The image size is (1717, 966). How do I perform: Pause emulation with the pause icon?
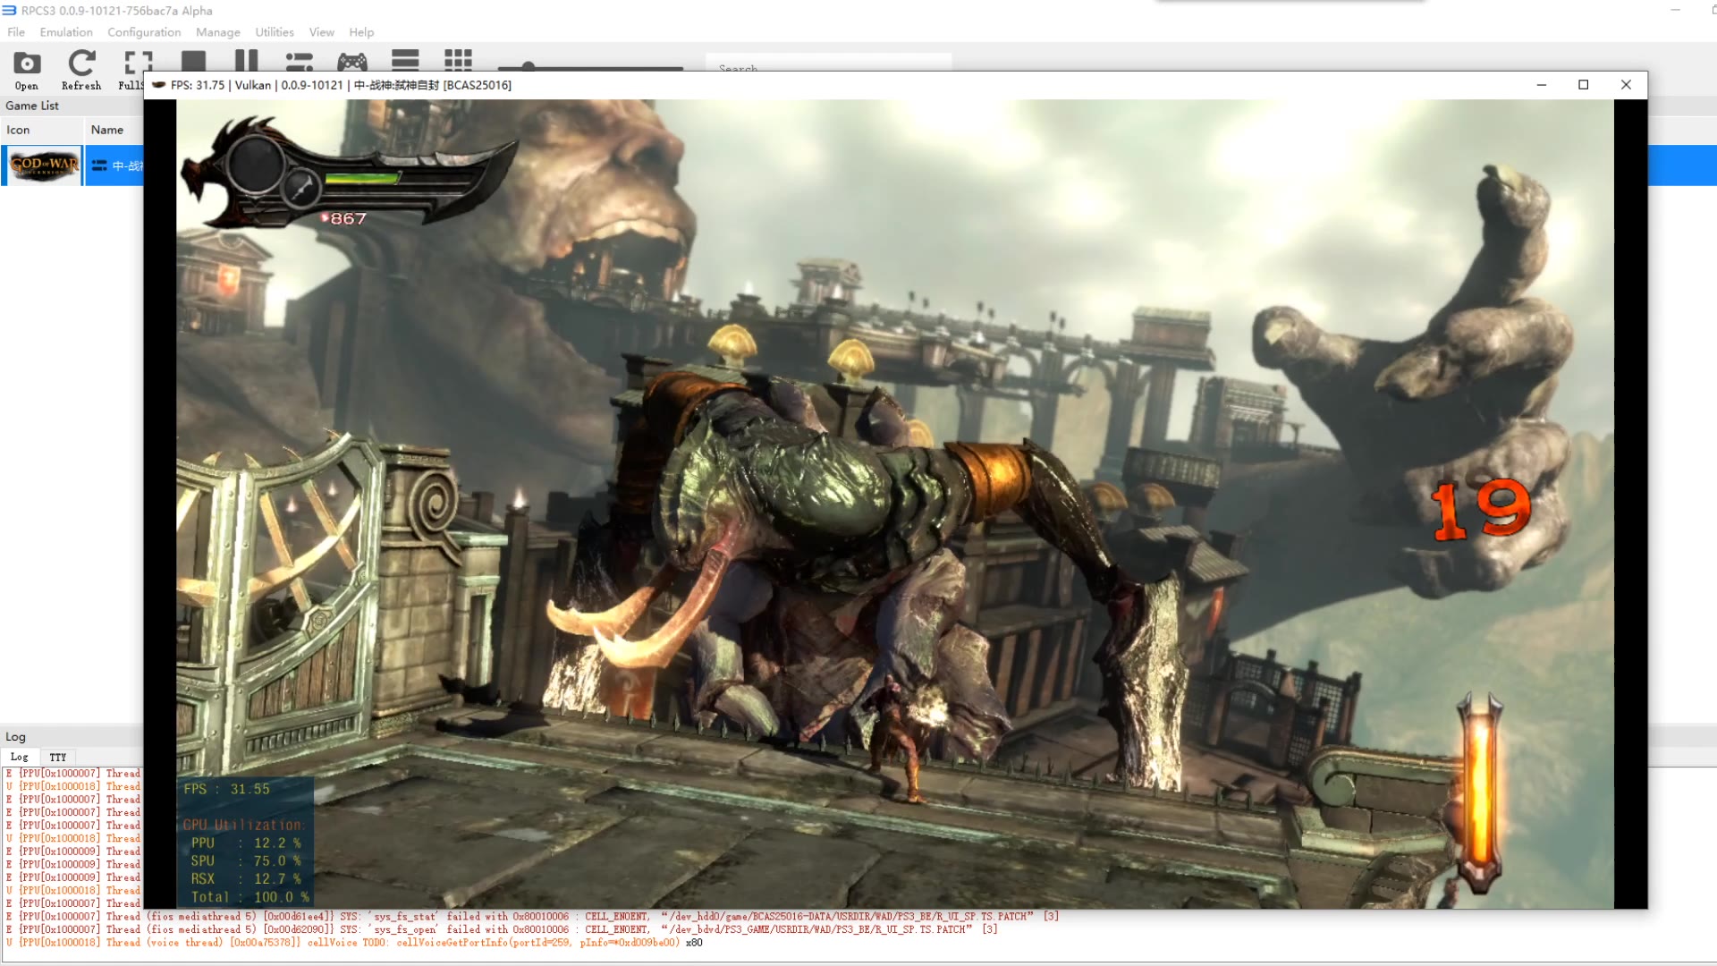click(x=246, y=61)
